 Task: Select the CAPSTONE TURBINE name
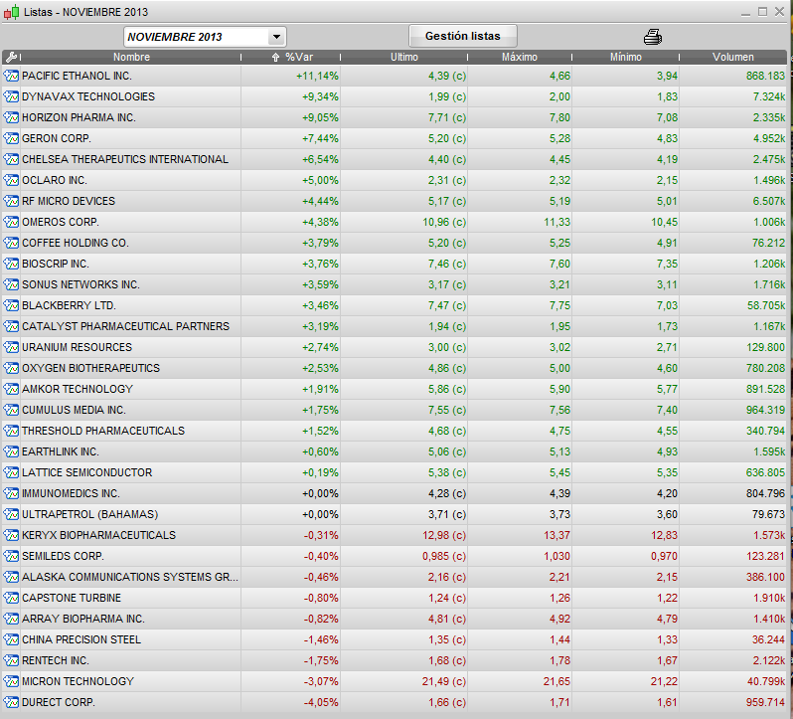point(72,598)
